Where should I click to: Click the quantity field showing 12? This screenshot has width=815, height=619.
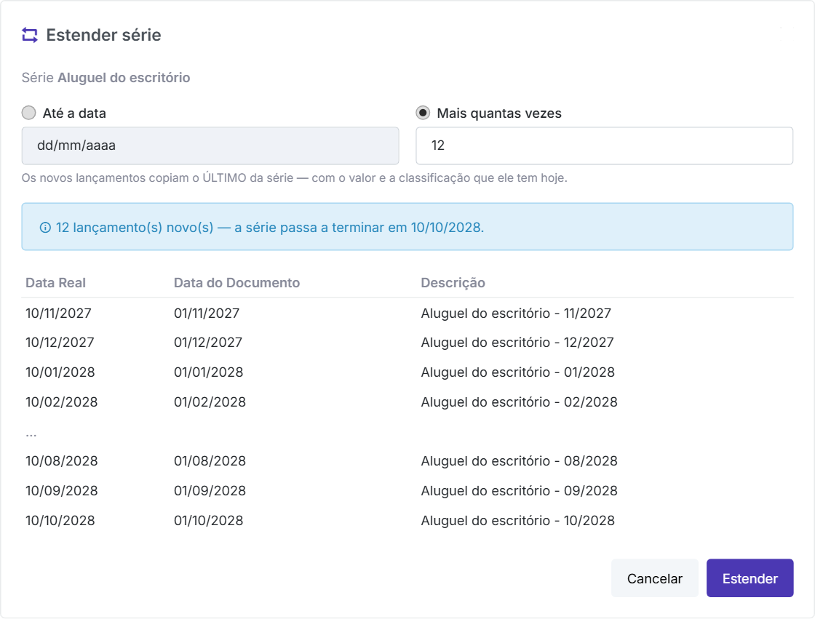click(605, 145)
